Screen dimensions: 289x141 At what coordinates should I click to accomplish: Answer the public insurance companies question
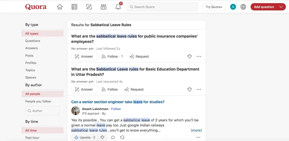pyautogui.click(x=84, y=57)
